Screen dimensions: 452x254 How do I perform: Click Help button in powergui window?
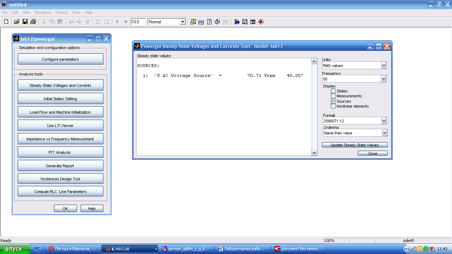[92, 208]
